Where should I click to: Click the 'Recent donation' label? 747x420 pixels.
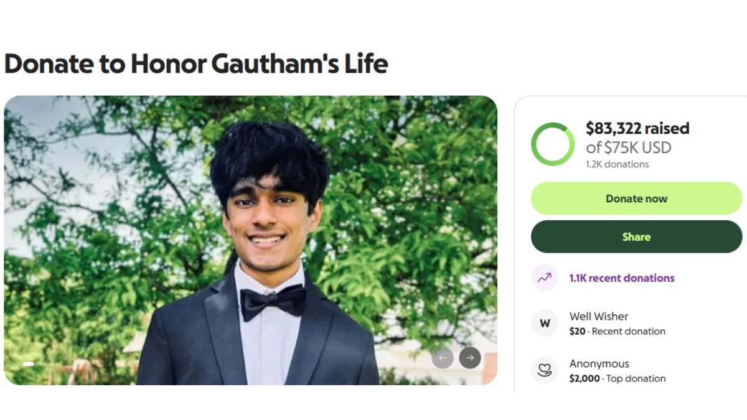[x=628, y=332]
